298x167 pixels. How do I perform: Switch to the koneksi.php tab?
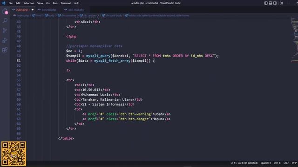[49, 10]
